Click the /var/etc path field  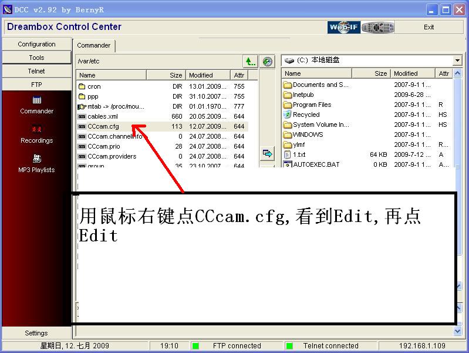(x=159, y=61)
